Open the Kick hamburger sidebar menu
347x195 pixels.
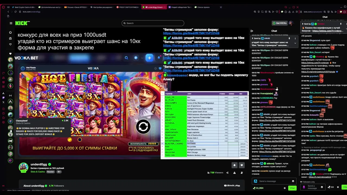[x=11, y=23]
